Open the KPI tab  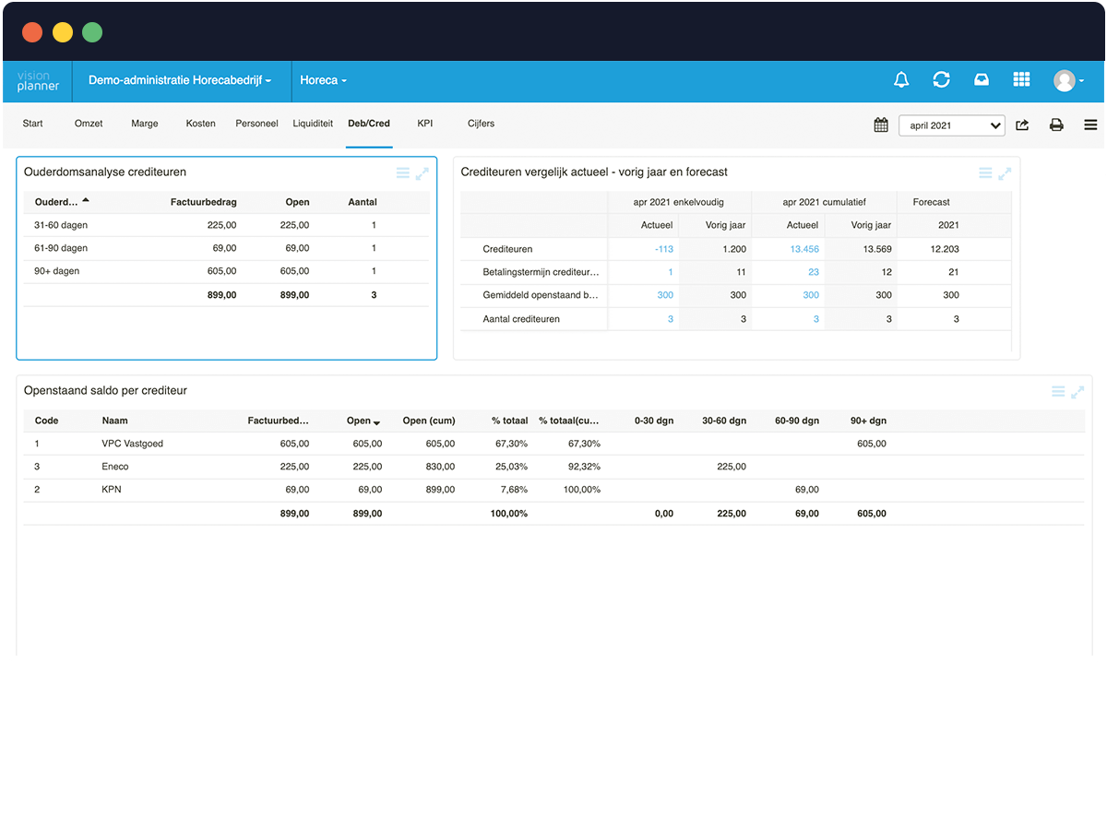click(x=425, y=124)
